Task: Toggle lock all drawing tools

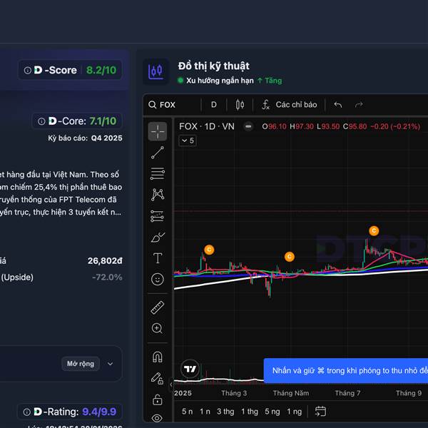Action: click(158, 399)
